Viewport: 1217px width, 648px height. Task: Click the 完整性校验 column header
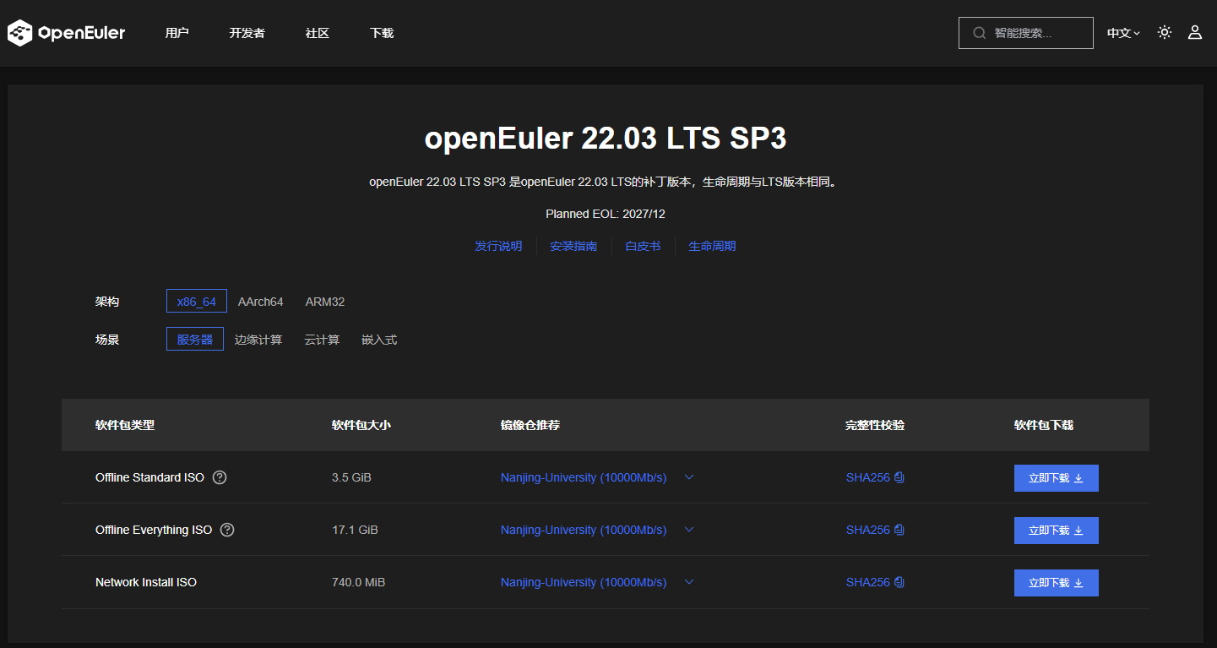coord(875,425)
